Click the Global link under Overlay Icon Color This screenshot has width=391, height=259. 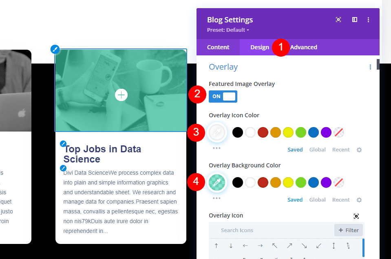(x=317, y=149)
